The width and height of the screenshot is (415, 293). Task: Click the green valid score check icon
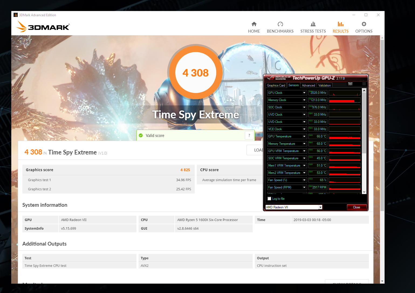click(141, 135)
